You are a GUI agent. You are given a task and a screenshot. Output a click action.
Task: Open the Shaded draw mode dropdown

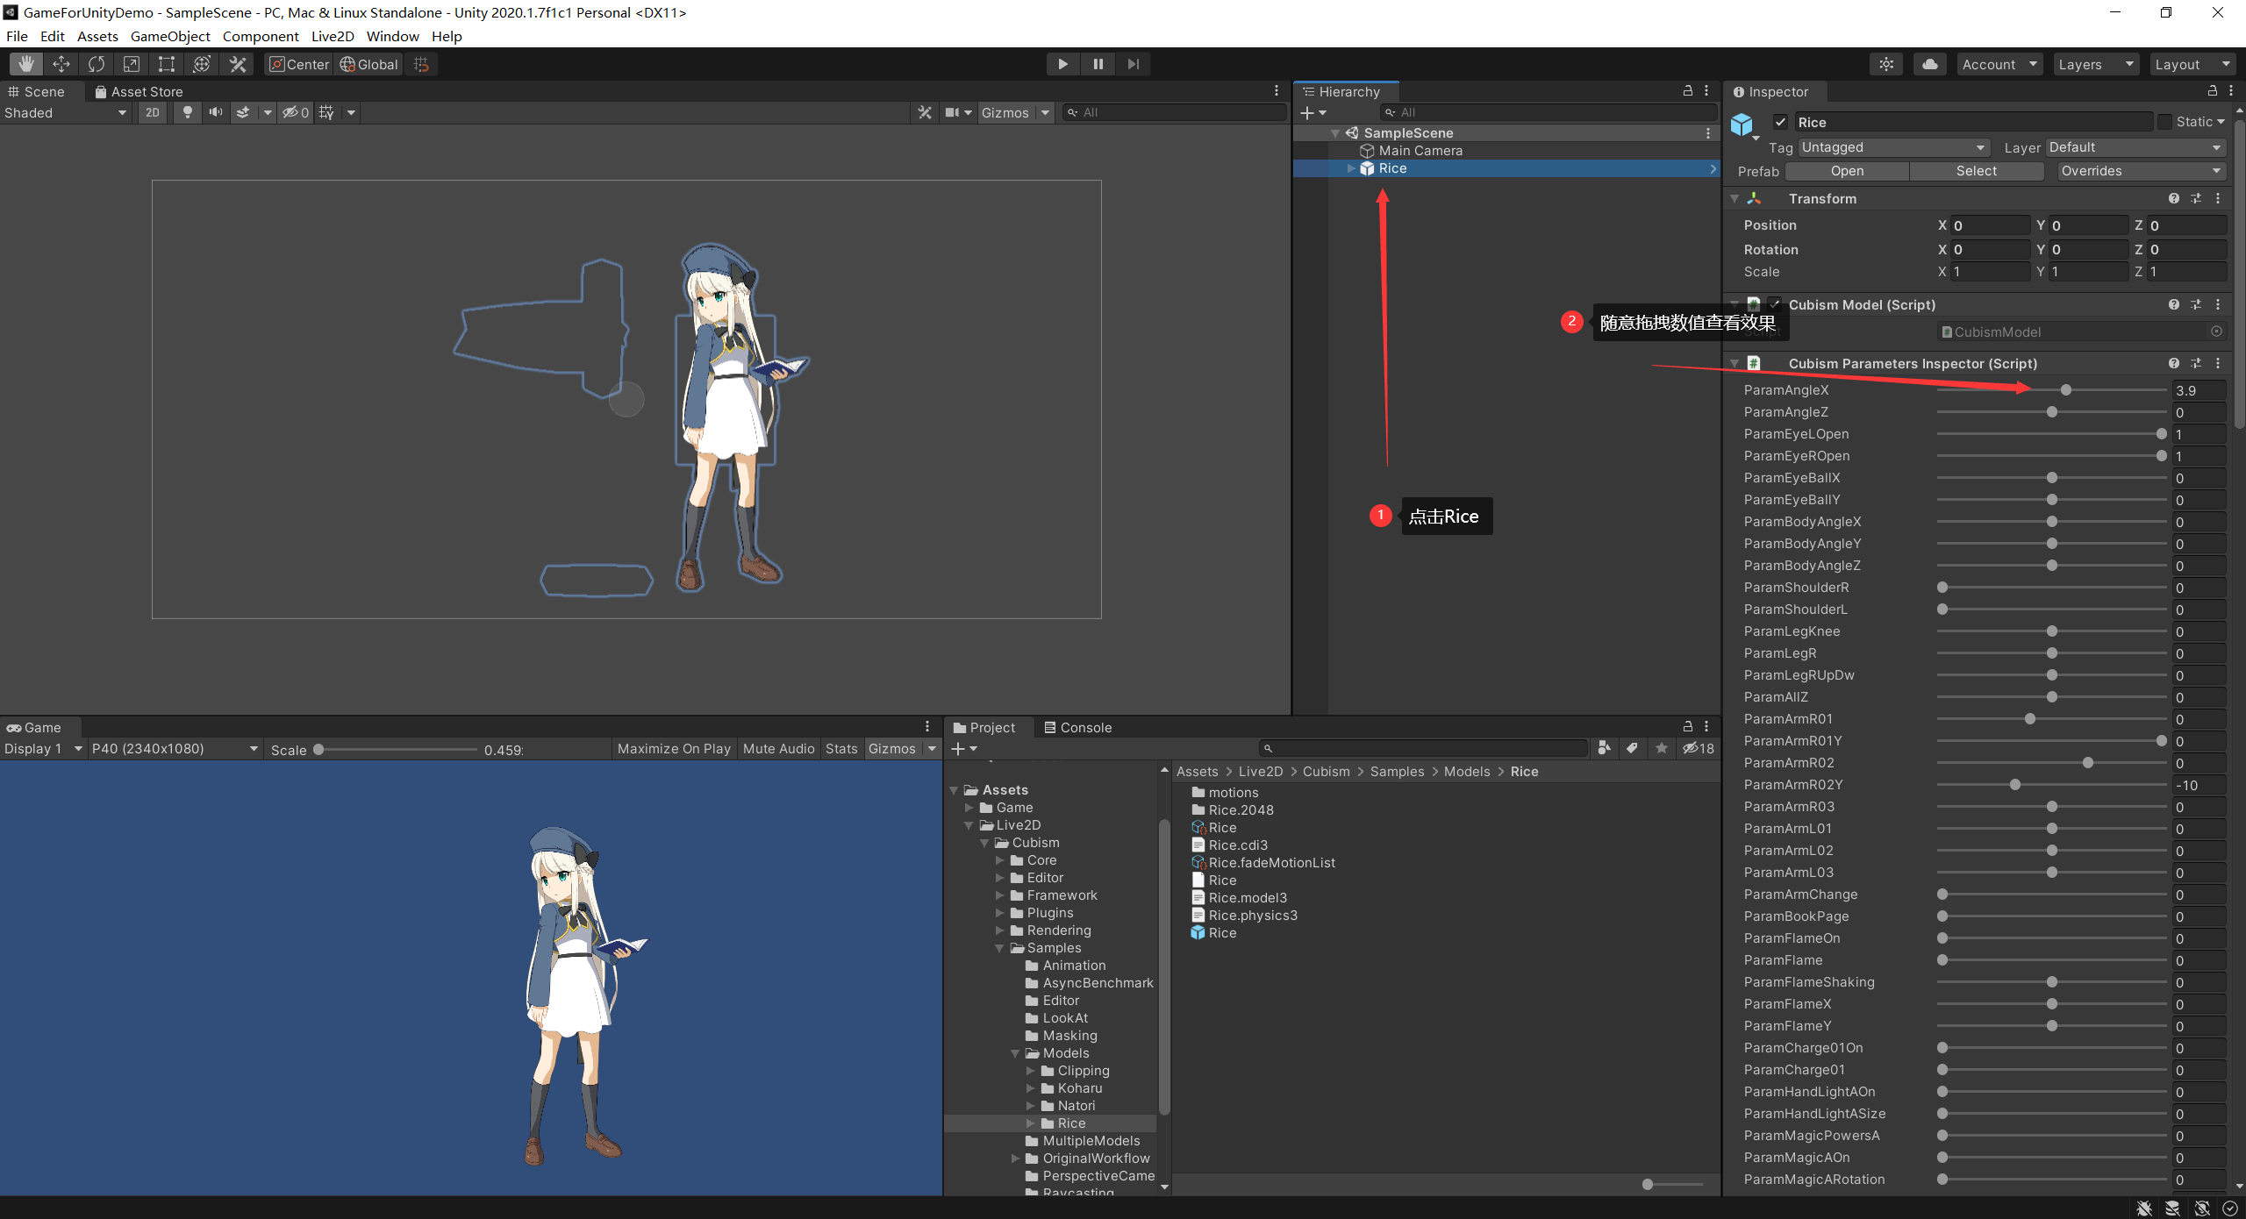66,112
